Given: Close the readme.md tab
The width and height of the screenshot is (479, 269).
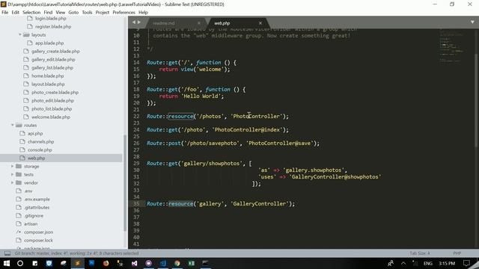Looking at the screenshot, I should tap(199, 23).
